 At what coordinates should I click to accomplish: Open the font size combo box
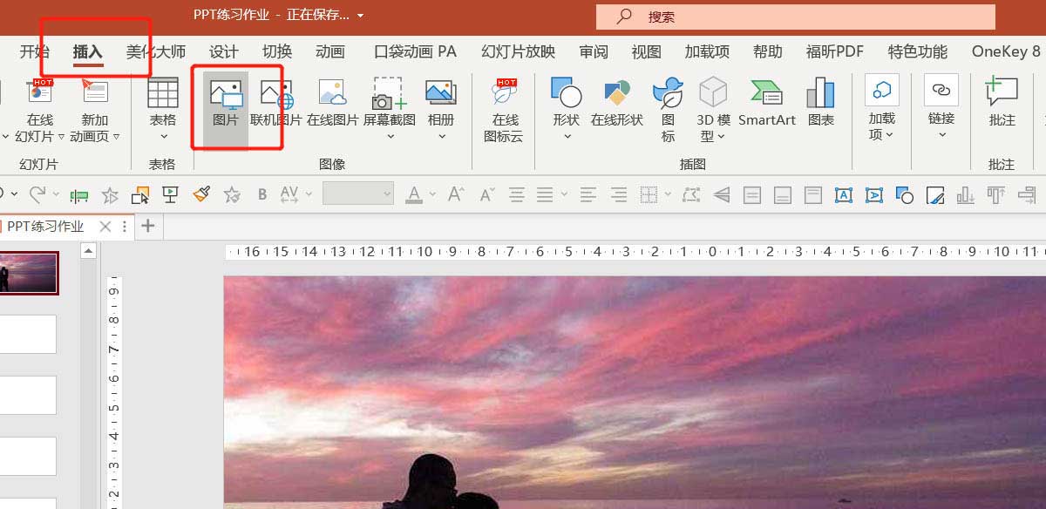point(357,193)
